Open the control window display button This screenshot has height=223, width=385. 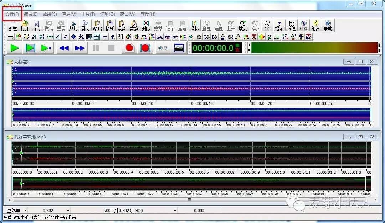click(x=179, y=48)
